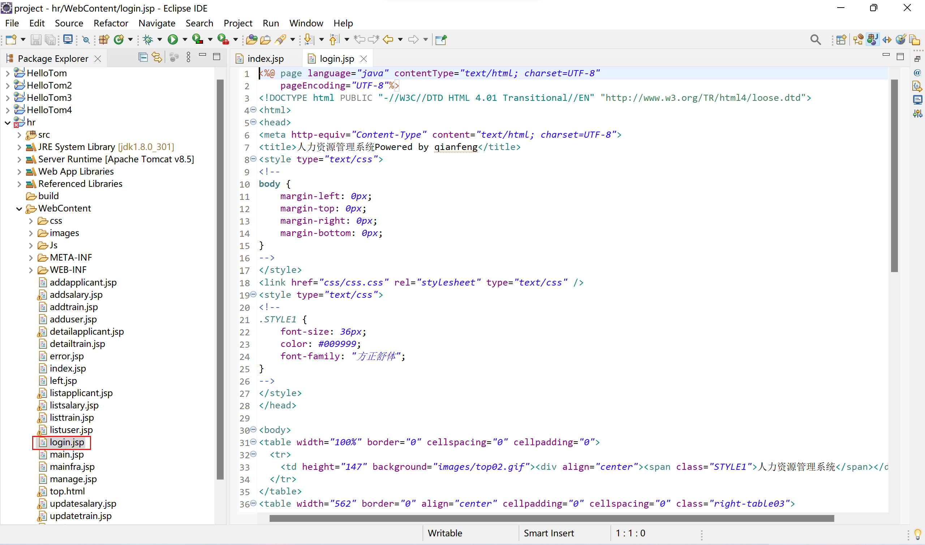Toggle fold marker at body line 30
The width and height of the screenshot is (925, 545).
pos(253,430)
